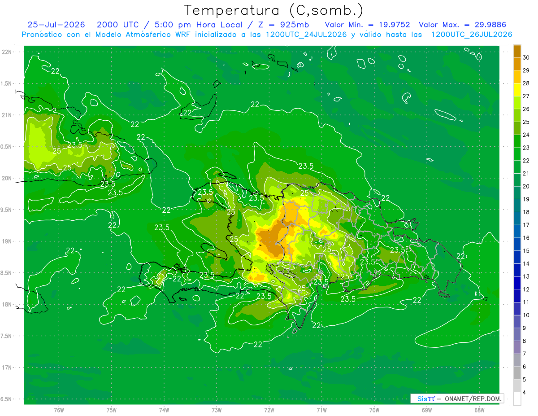538x416 pixels.
Task: Click the 'ONAMET/REP.DOM.' credit text
Action: point(473,398)
